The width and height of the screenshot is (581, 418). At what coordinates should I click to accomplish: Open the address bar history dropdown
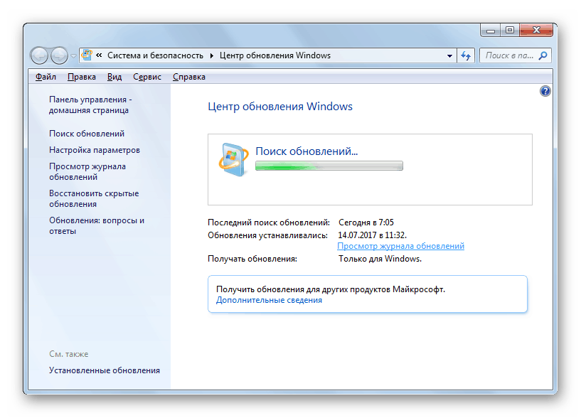click(x=450, y=55)
